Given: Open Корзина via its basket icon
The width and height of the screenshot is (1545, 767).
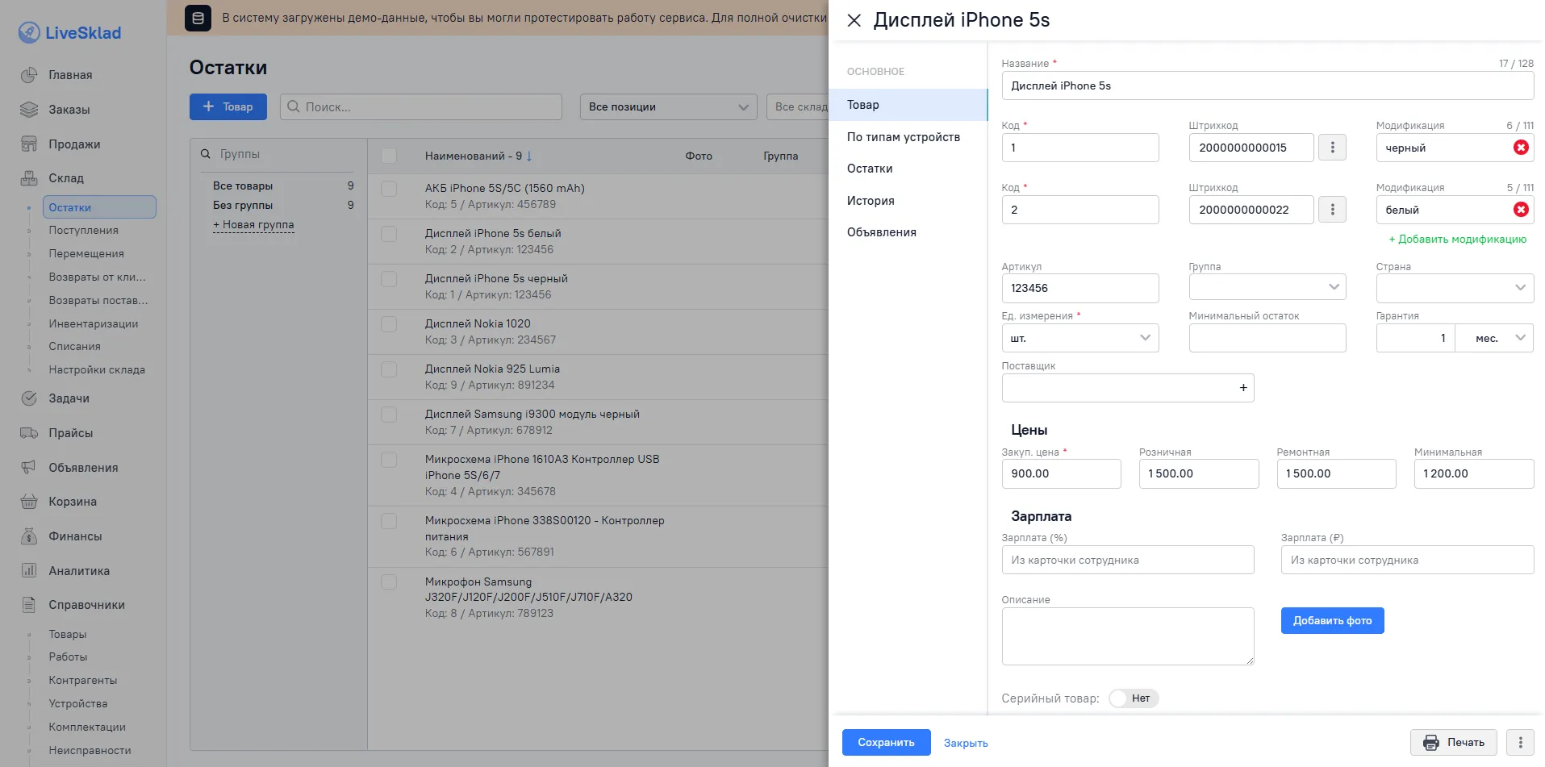Looking at the screenshot, I should point(29,502).
